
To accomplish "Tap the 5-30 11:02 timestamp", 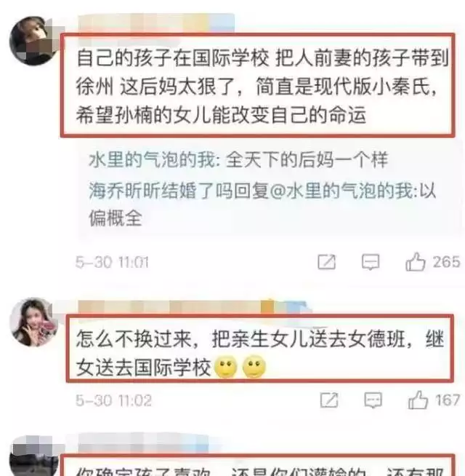I will (113, 400).
